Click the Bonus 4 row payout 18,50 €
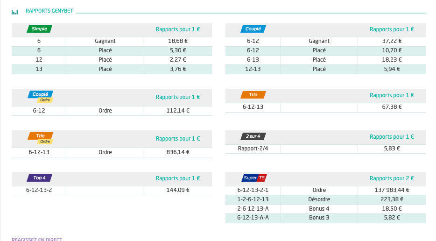Viewport: 436px width, 241px height. coord(392,209)
